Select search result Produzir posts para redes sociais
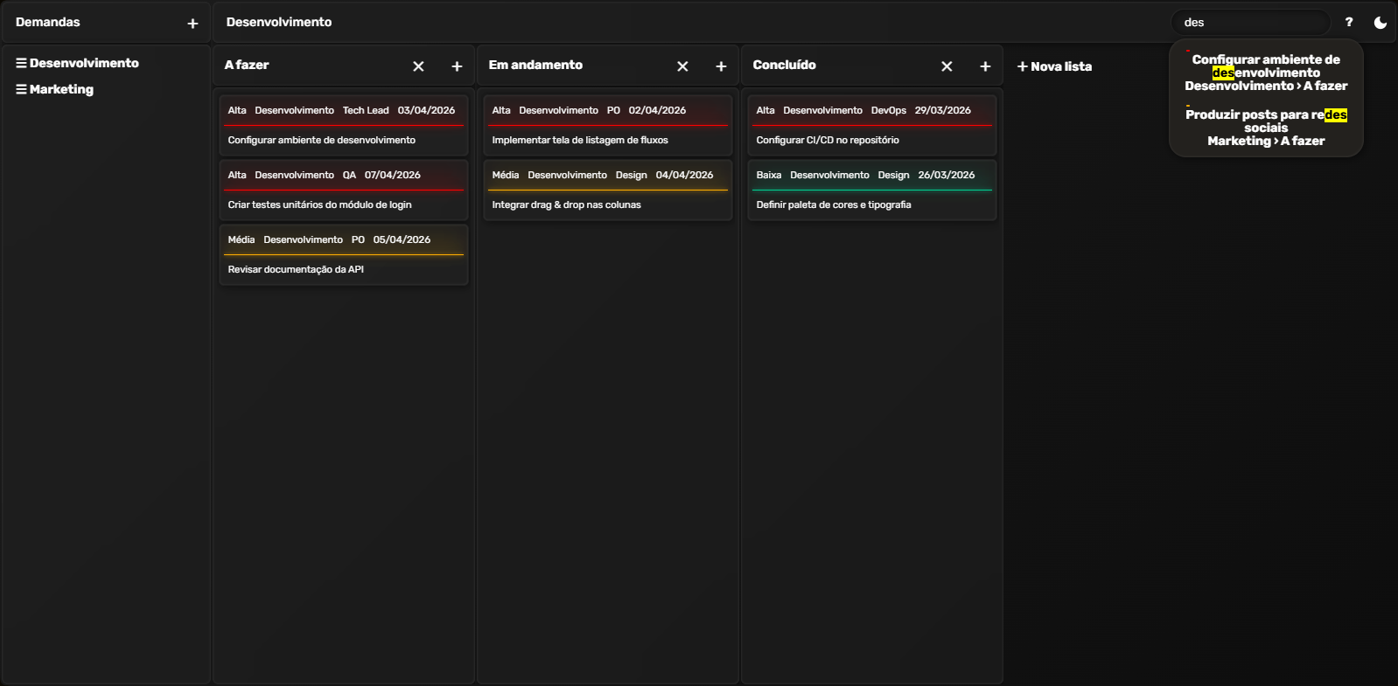 (1265, 128)
